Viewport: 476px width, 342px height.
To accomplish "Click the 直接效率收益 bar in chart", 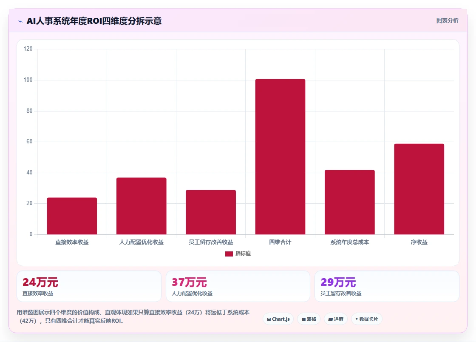I will (x=72, y=216).
